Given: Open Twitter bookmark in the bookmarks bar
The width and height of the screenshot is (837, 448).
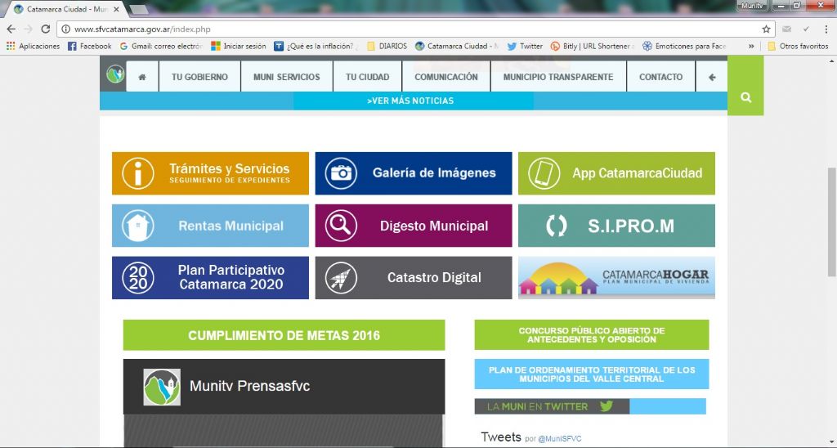Looking at the screenshot, I should pos(524,47).
